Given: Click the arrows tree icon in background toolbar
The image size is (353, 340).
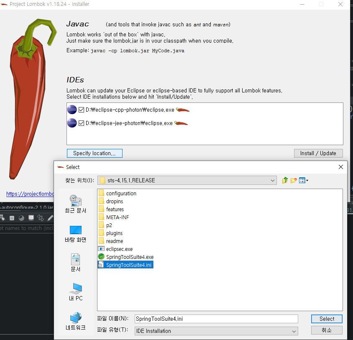Looking at the screenshot, I should 41,218.
